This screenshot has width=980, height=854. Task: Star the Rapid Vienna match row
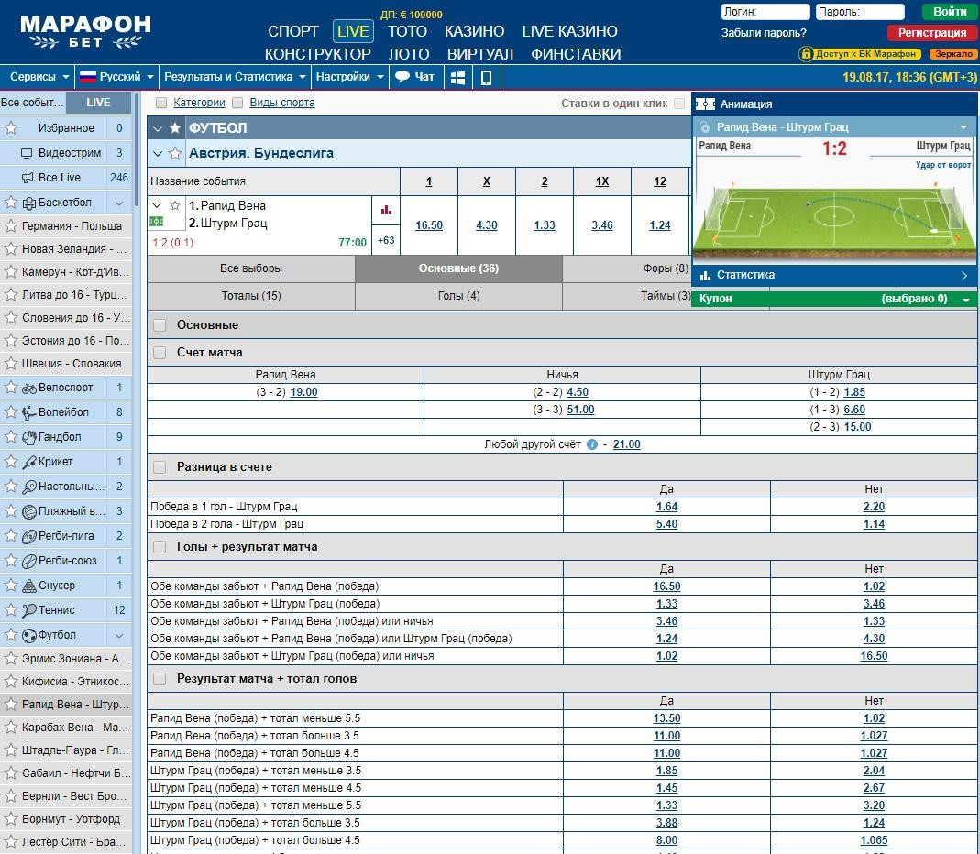175,205
